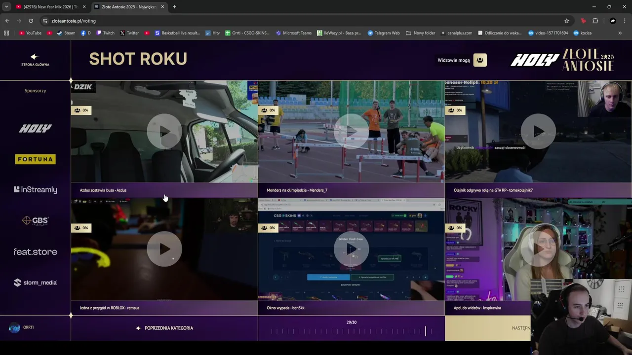Open Basketball live results bookmark
Screen dimensions: 632x355
pos(177,33)
